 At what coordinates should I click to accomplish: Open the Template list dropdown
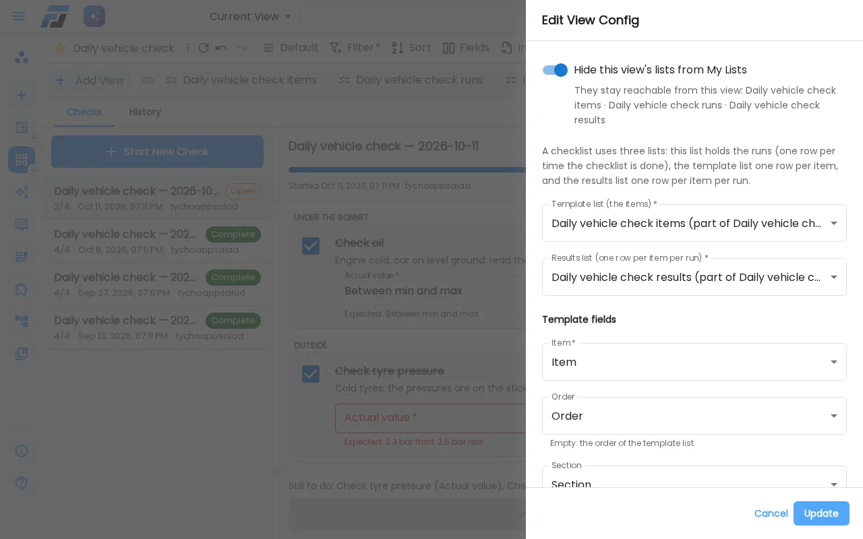click(694, 223)
